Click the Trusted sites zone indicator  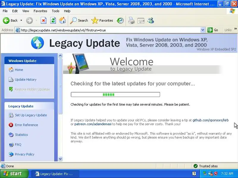coord(206,166)
